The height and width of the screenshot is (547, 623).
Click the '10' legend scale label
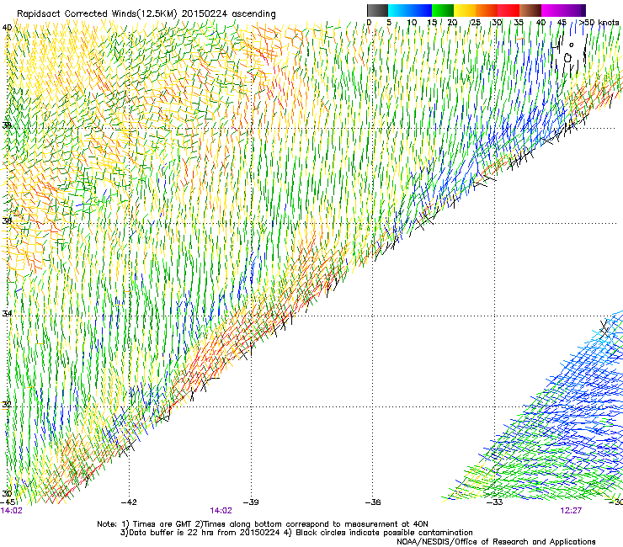tap(412, 22)
